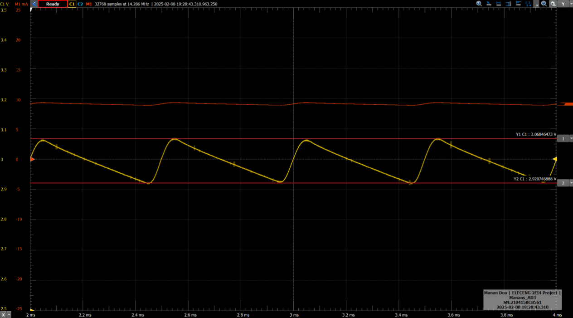This screenshot has width=573, height=318.
Task: Open the scope options gear icon
Action: 553,4
